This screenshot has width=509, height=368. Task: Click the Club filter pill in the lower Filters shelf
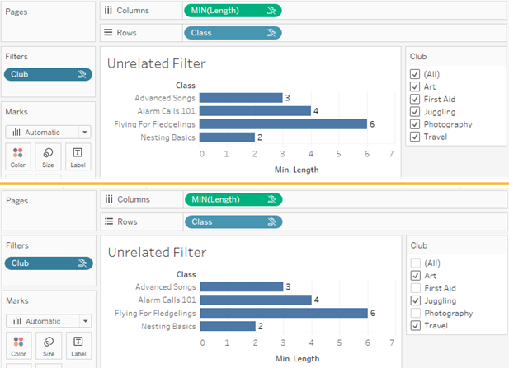[x=48, y=263]
